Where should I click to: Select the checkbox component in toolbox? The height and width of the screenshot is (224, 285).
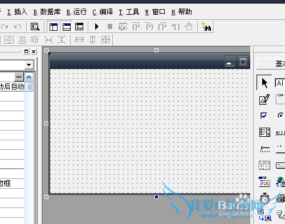coord(264,116)
